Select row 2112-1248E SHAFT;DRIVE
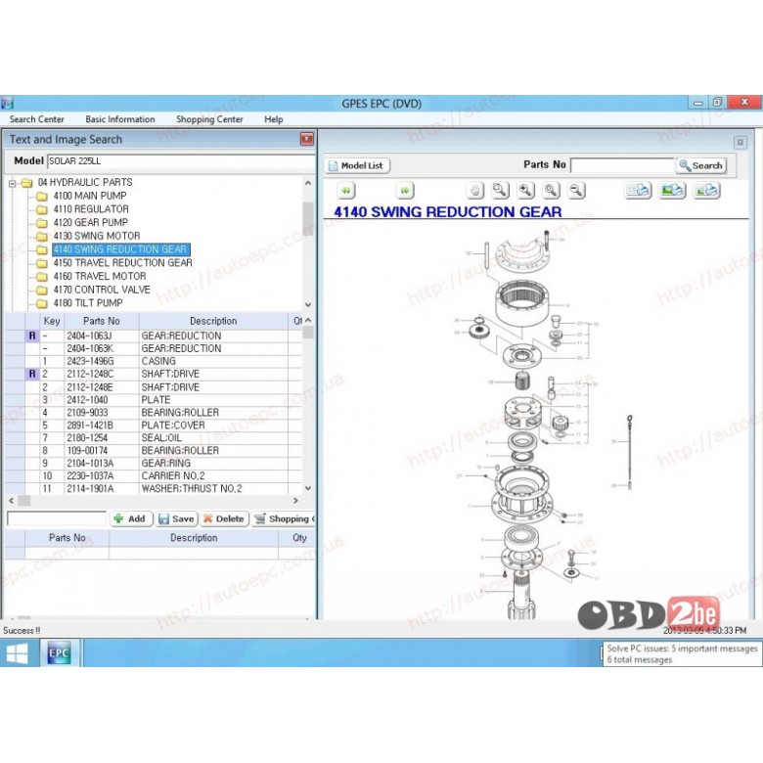This screenshot has height=763, width=763. tap(154, 386)
